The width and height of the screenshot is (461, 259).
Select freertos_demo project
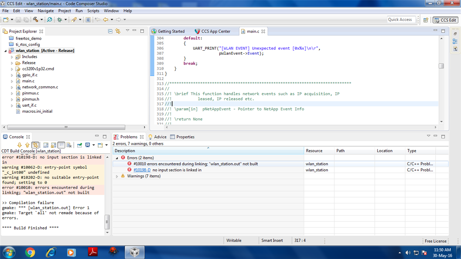[x=28, y=38]
